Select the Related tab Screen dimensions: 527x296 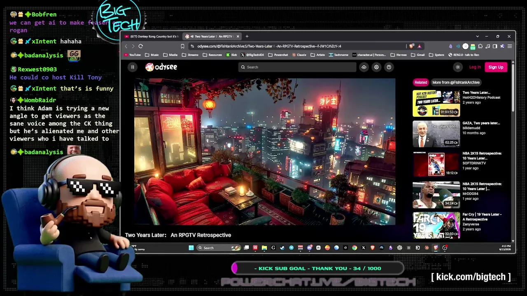(x=421, y=82)
